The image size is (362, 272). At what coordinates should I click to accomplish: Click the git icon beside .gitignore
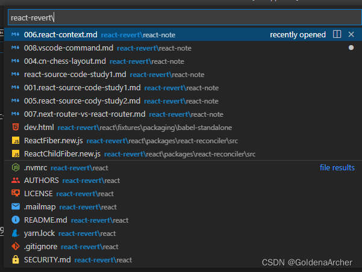(x=16, y=246)
